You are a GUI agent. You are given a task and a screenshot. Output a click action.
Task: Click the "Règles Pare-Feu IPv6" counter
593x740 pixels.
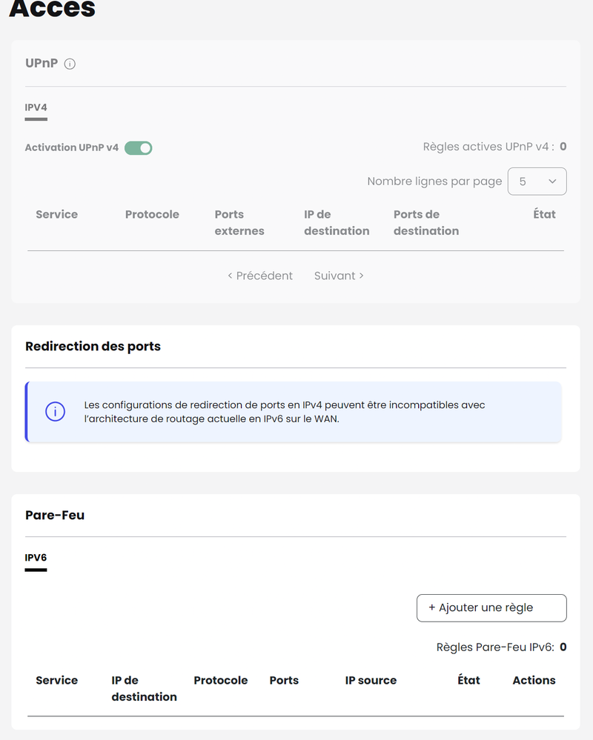pos(501,647)
